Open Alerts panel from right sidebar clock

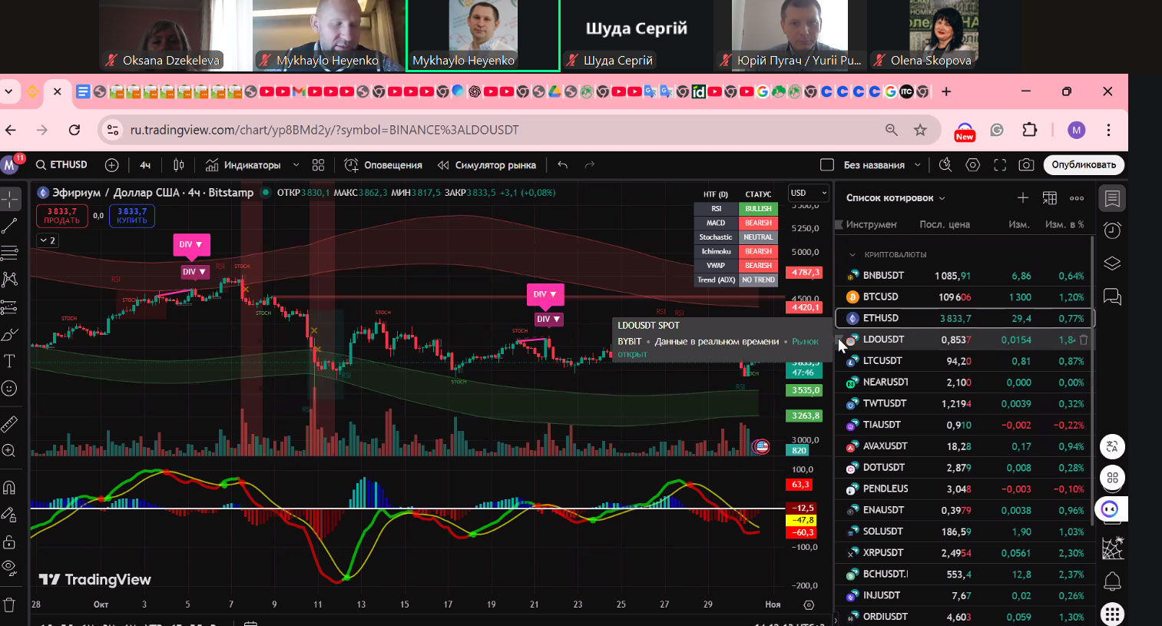pyautogui.click(x=1111, y=230)
